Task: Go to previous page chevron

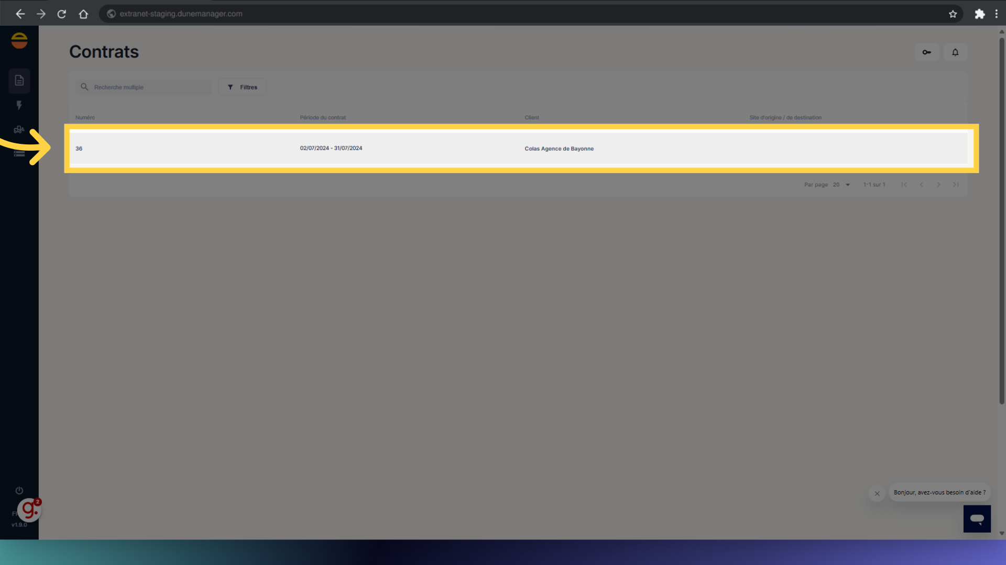Action: (921, 185)
